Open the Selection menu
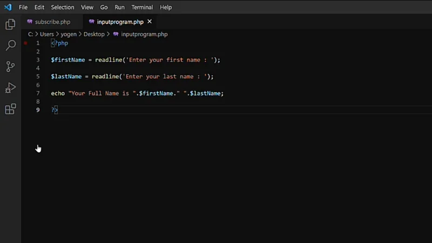 click(x=63, y=8)
